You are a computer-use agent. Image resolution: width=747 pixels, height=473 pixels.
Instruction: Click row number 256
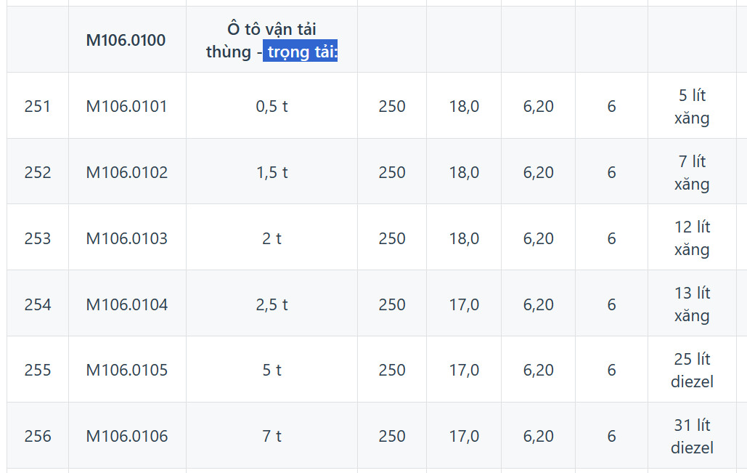[x=38, y=436]
